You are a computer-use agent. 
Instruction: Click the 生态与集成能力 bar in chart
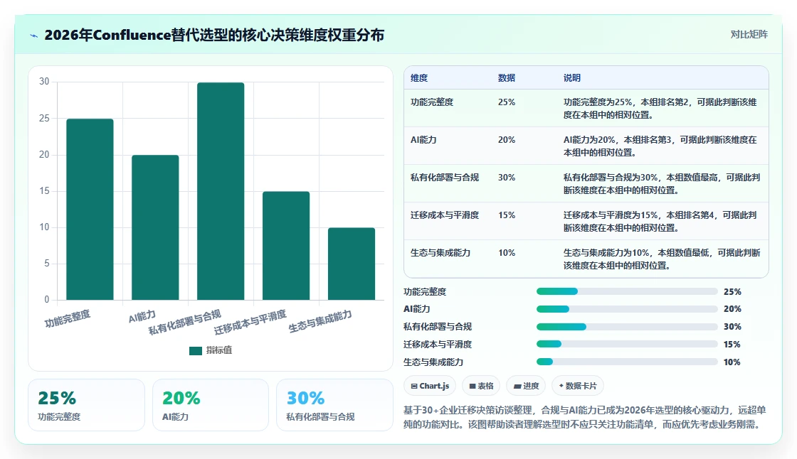352,264
